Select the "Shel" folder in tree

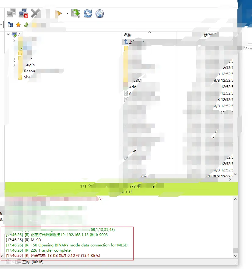point(28,77)
